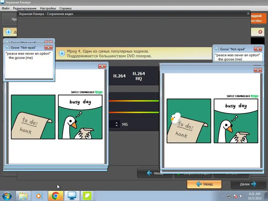Close the Сохранение видео dialog
268x201 pixels.
[248, 14]
